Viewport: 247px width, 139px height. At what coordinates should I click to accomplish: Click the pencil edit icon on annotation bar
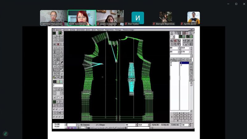(x=5, y=134)
